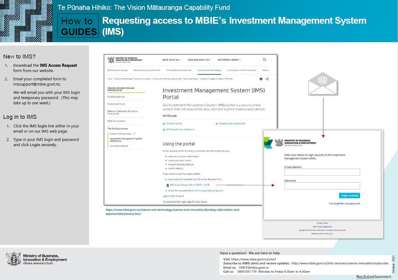This screenshot has height=280, width=398.
Task: Click the Login securely button
Action: [349, 195]
